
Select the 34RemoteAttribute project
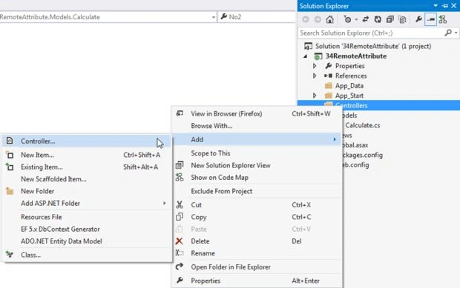pos(356,56)
